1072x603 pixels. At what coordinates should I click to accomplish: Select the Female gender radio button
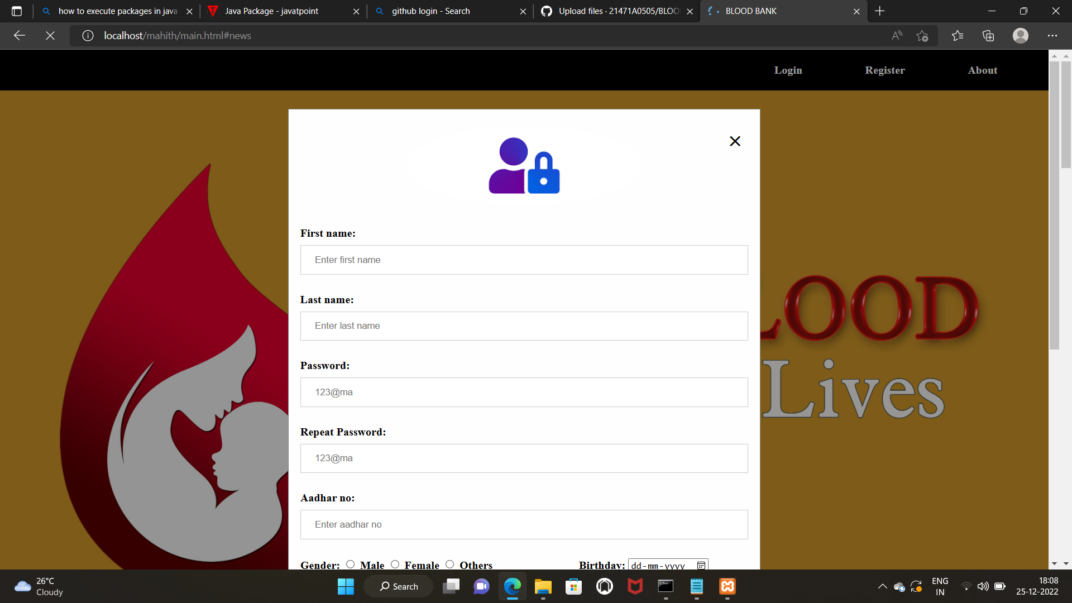[x=395, y=564]
